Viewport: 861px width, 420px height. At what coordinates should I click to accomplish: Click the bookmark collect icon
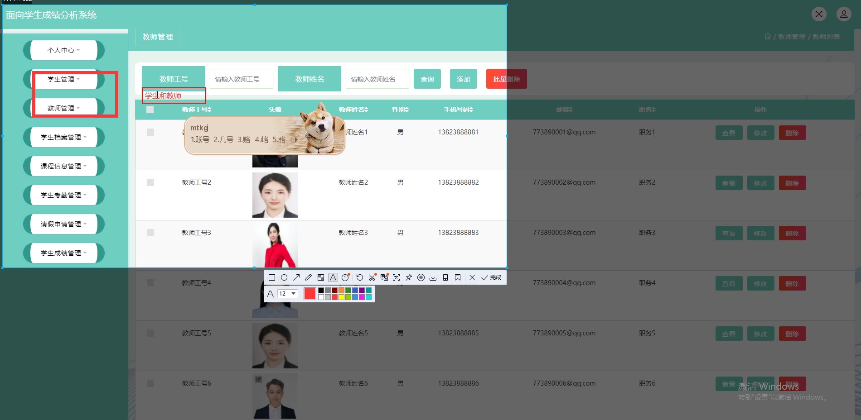[458, 277]
